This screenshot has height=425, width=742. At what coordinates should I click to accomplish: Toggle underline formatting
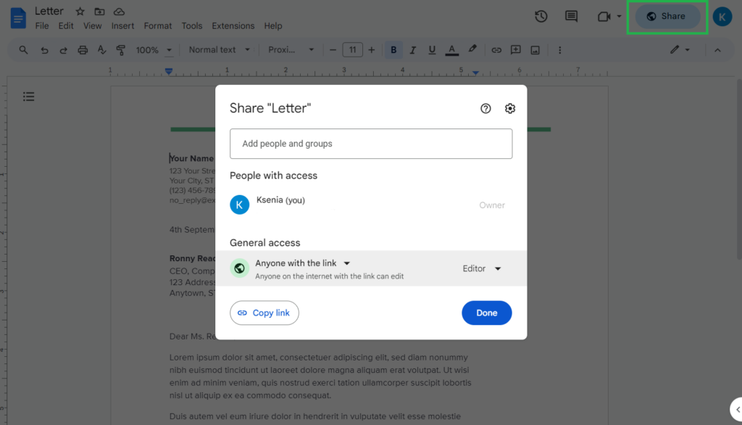[x=432, y=49]
